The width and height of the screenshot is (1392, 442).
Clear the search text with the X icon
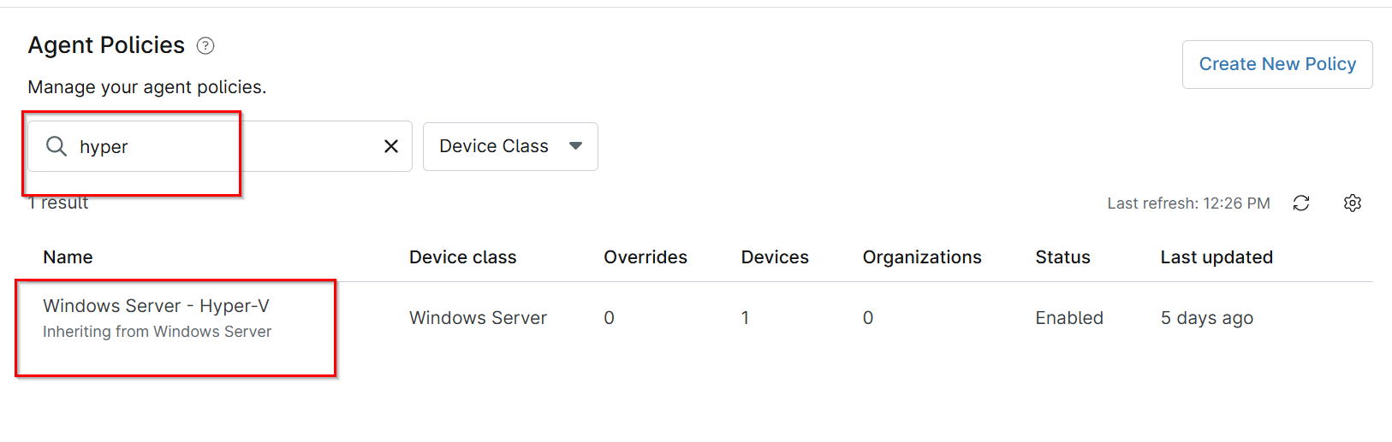(x=391, y=146)
